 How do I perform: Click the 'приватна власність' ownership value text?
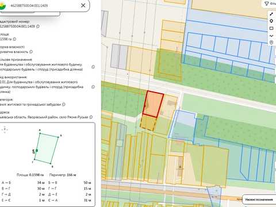(14, 52)
